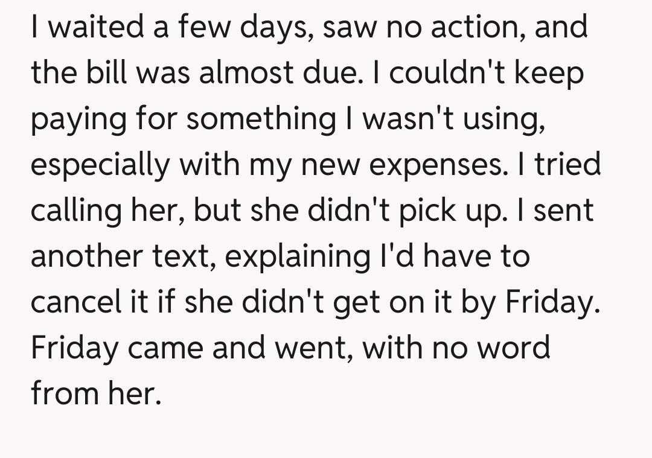This screenshot has height=458, width=652.
Task: Click the word "something"
Action: (260, 119)
